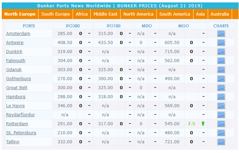This screenshot has width=239, height=153.
Task: Open the Gdansk port link
Action: click(14, 70)
